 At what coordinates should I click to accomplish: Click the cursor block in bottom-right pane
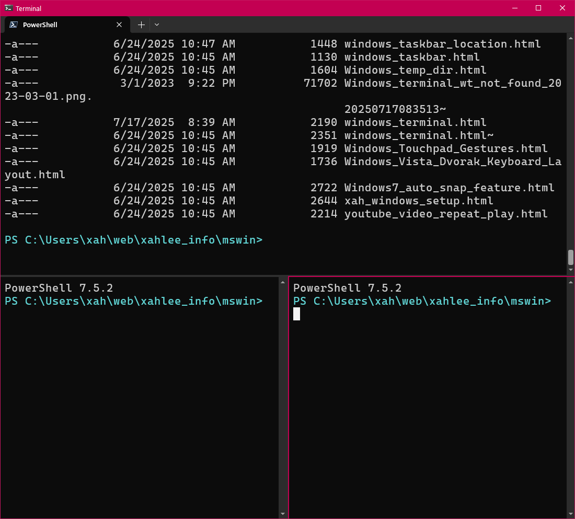[297, 314]
